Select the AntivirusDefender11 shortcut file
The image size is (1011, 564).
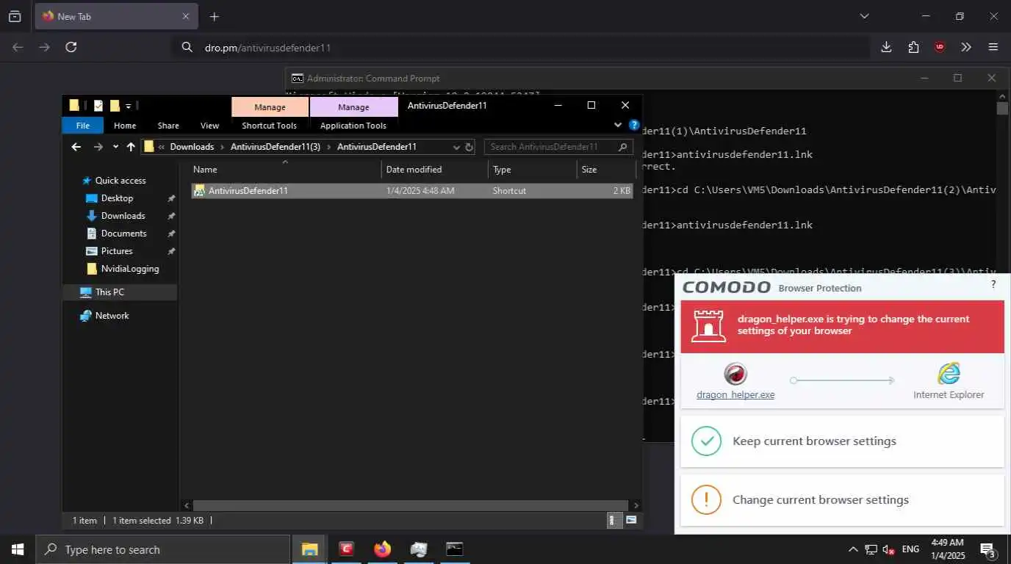pos(412,191)
